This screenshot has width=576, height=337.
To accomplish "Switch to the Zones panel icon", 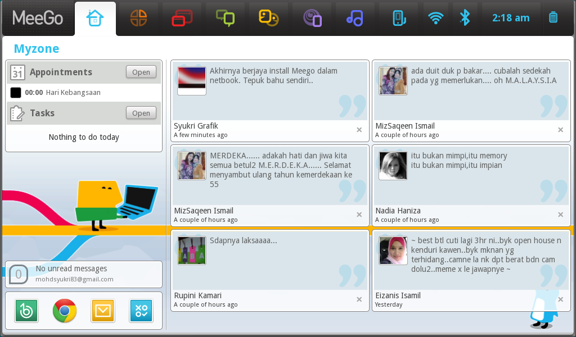I will 182,17.
